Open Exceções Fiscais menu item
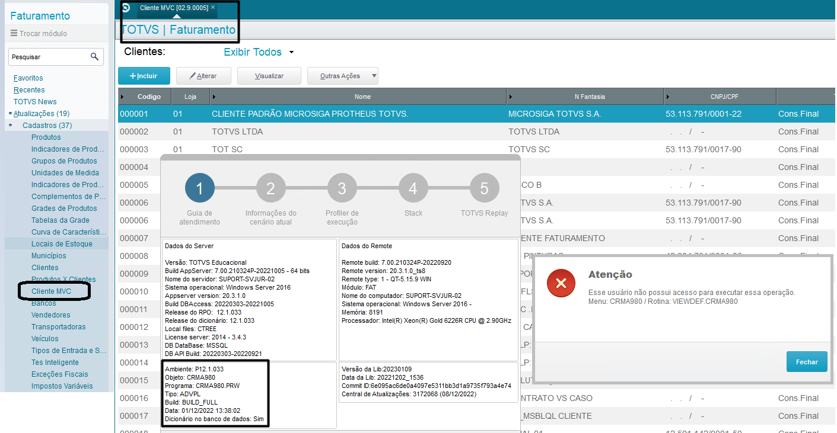This screenshot has height=433, width=837. [59, 374]
